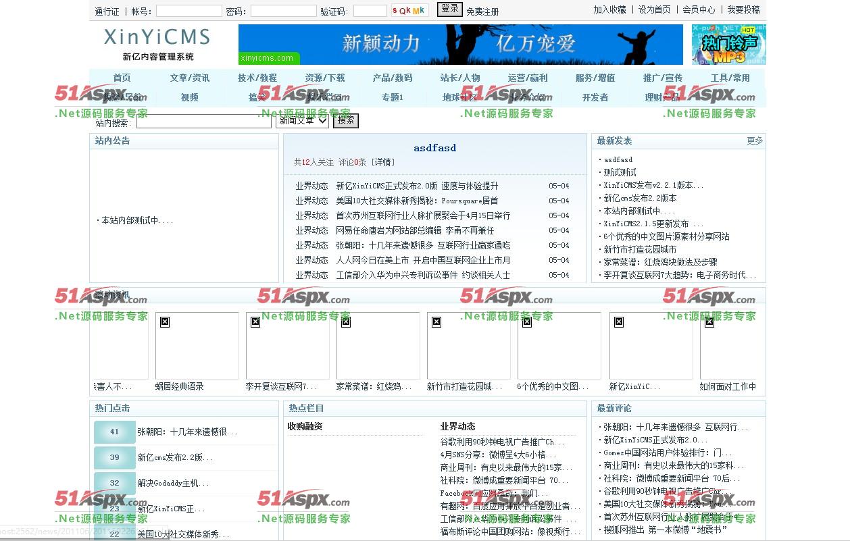Click 加入收藏 in top bar
Image resolution: width=850 pixels, height=541 pixels.
click(609, 9)
